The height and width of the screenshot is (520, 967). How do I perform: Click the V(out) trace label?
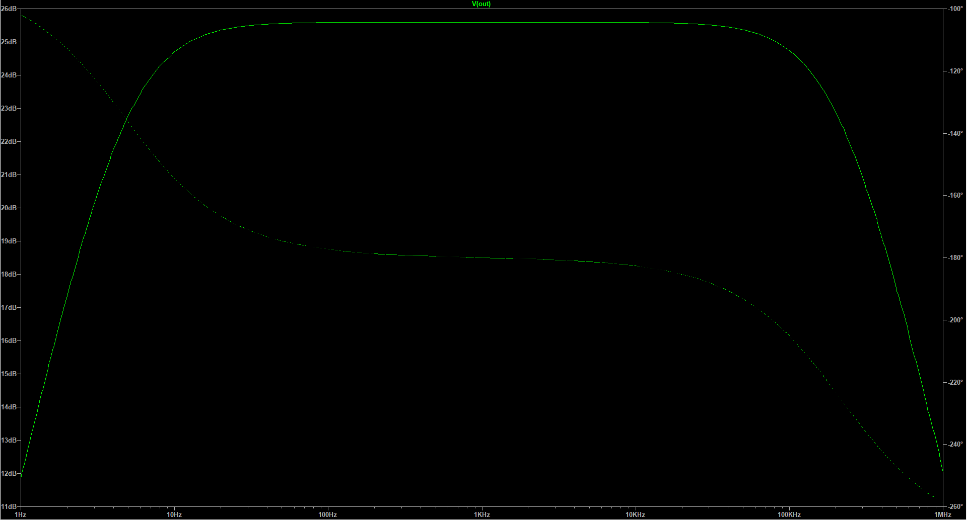click(x=481, y=4)
